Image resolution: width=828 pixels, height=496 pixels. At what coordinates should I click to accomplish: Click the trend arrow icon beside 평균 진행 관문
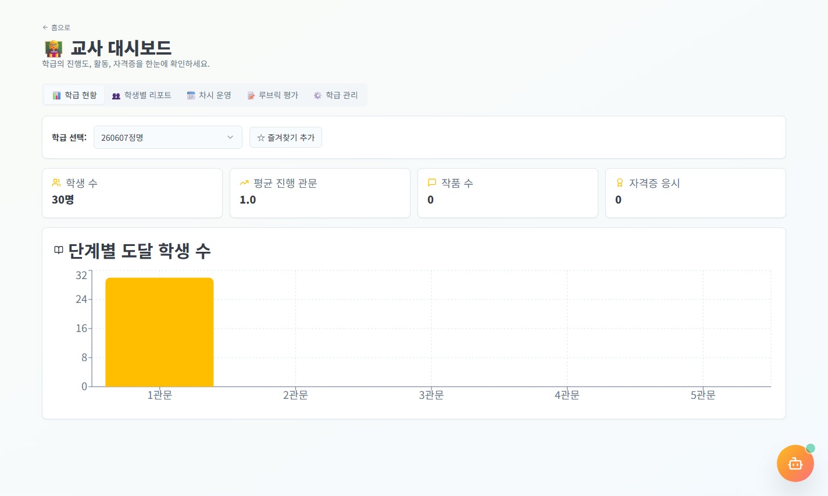[244, 183]
